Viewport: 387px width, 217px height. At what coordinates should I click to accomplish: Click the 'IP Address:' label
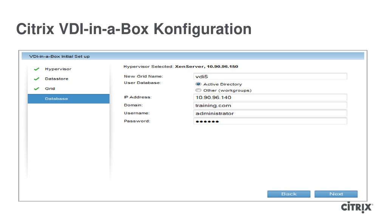(x=138, y=97)
